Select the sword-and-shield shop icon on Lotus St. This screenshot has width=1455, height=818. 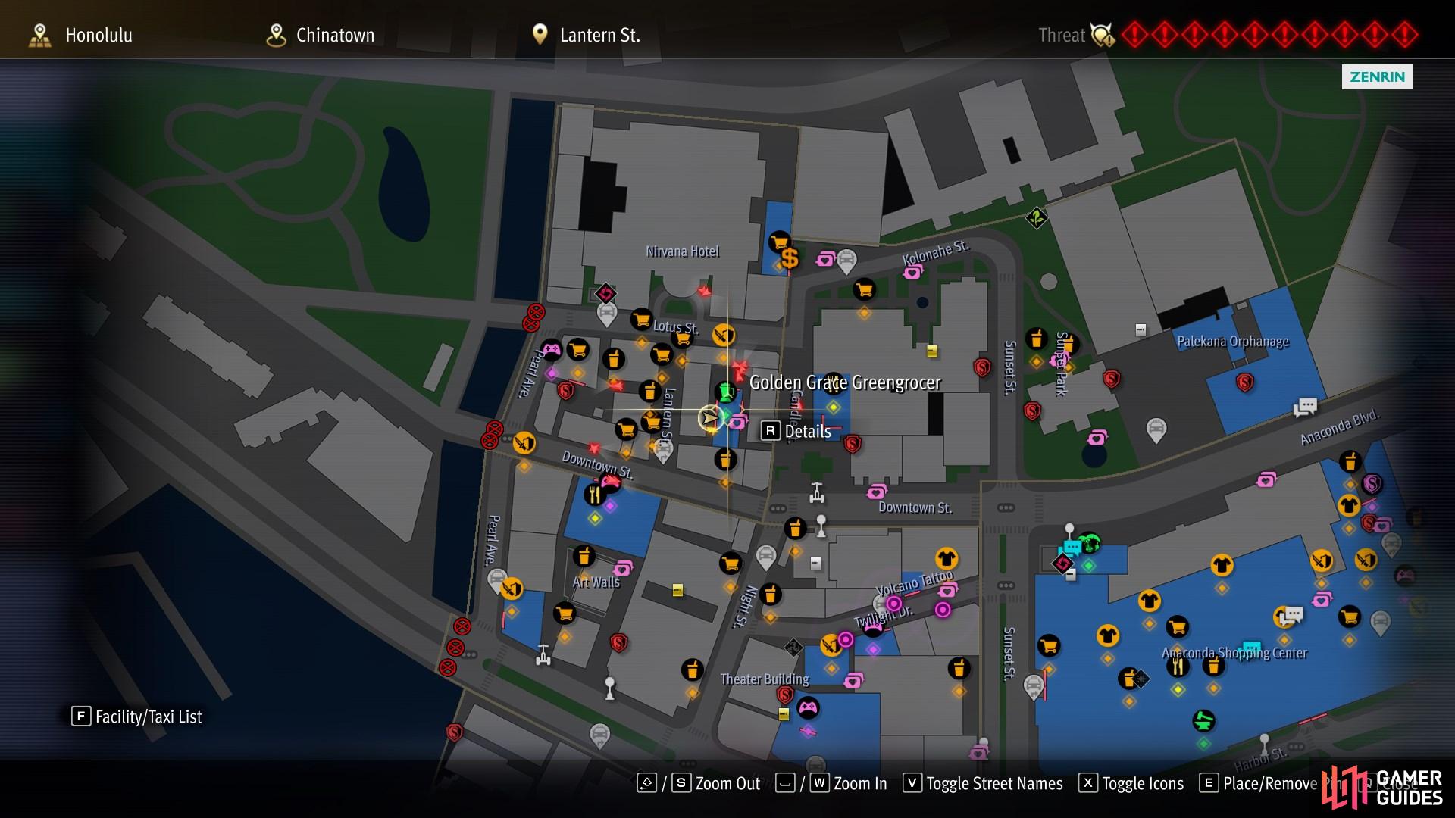click(x=724, y=335)
